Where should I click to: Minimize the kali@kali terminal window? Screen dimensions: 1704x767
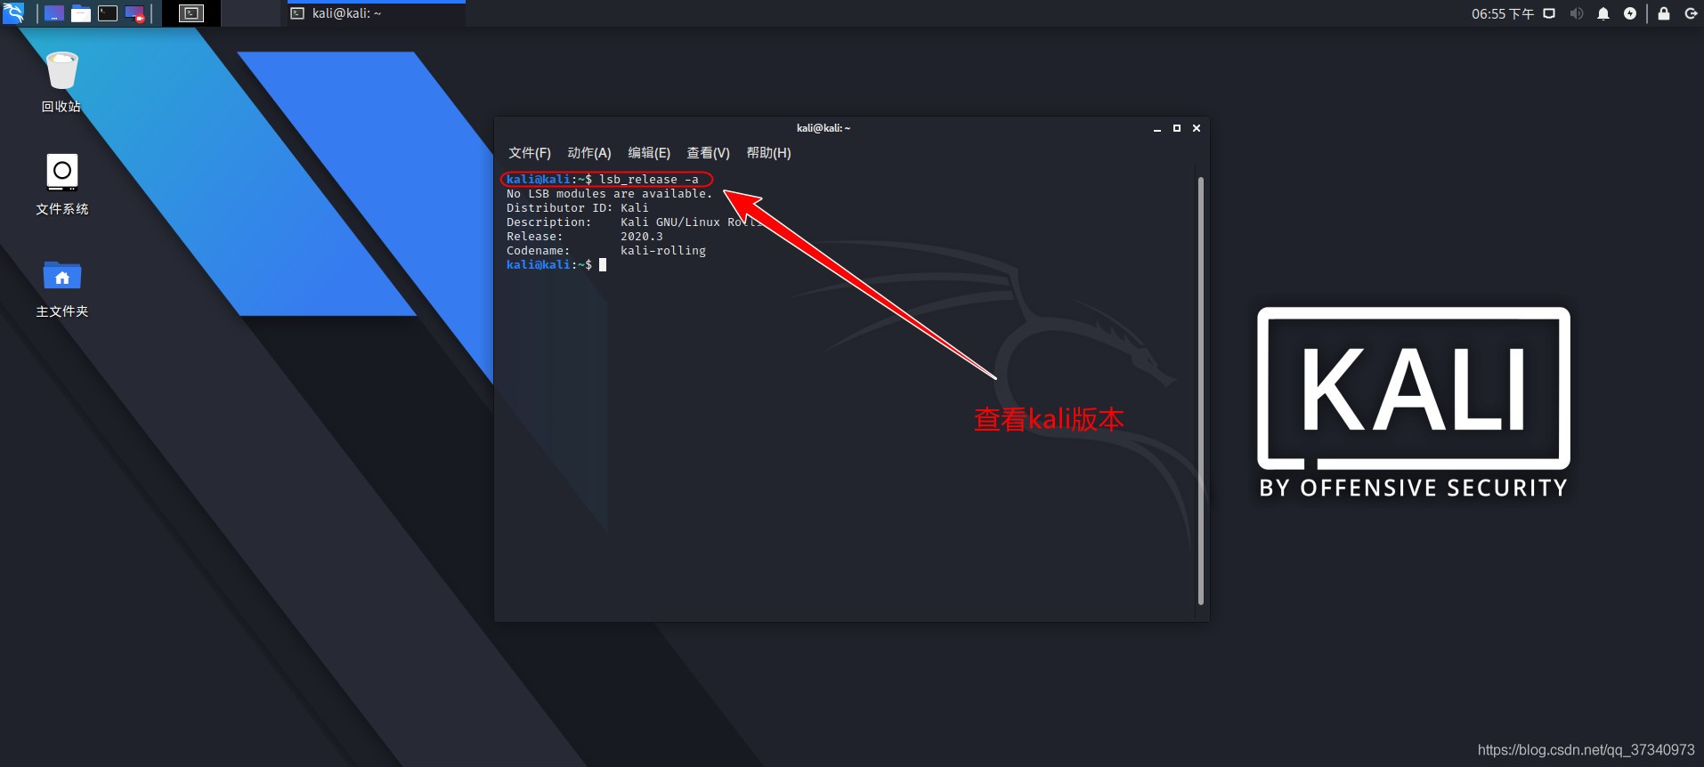(1157, 128)
